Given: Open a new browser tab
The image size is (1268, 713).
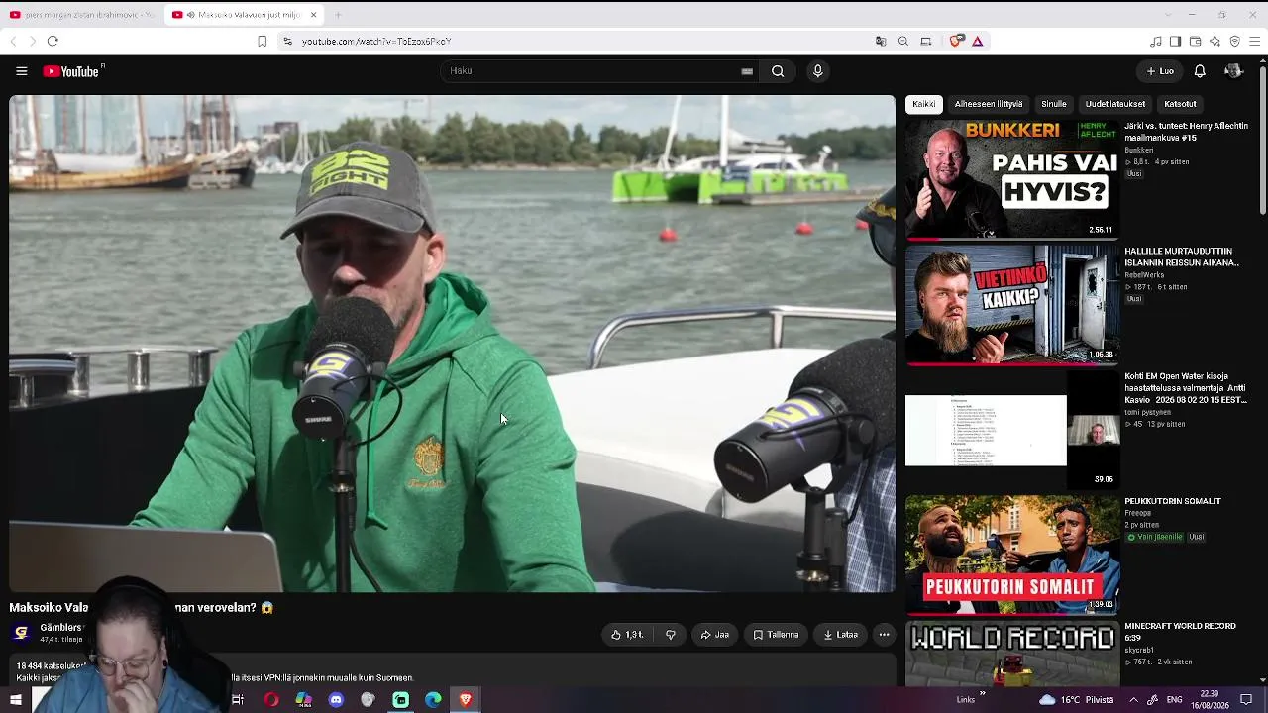Looking at the screenshot, I should [338, 15].
